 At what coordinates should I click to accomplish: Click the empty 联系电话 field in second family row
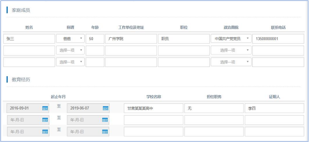pos(278,51)
